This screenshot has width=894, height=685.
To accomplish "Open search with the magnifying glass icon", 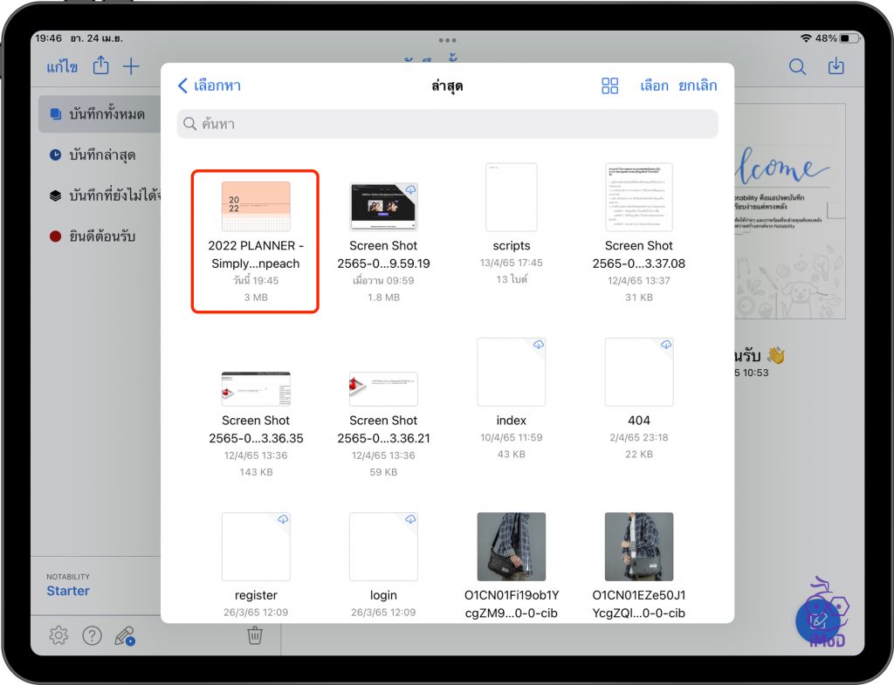I will click(797, 67).
